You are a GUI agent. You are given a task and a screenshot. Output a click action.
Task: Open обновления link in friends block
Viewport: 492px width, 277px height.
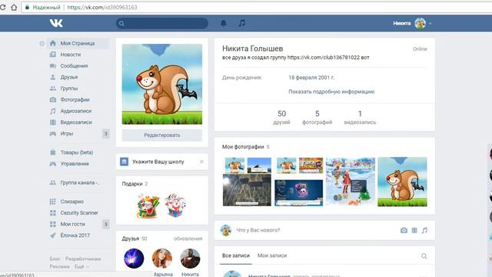(188, 239)
